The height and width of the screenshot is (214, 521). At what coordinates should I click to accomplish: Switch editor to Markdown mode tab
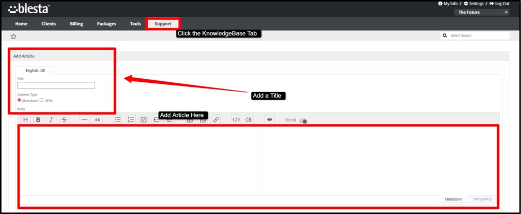[453, 199]
